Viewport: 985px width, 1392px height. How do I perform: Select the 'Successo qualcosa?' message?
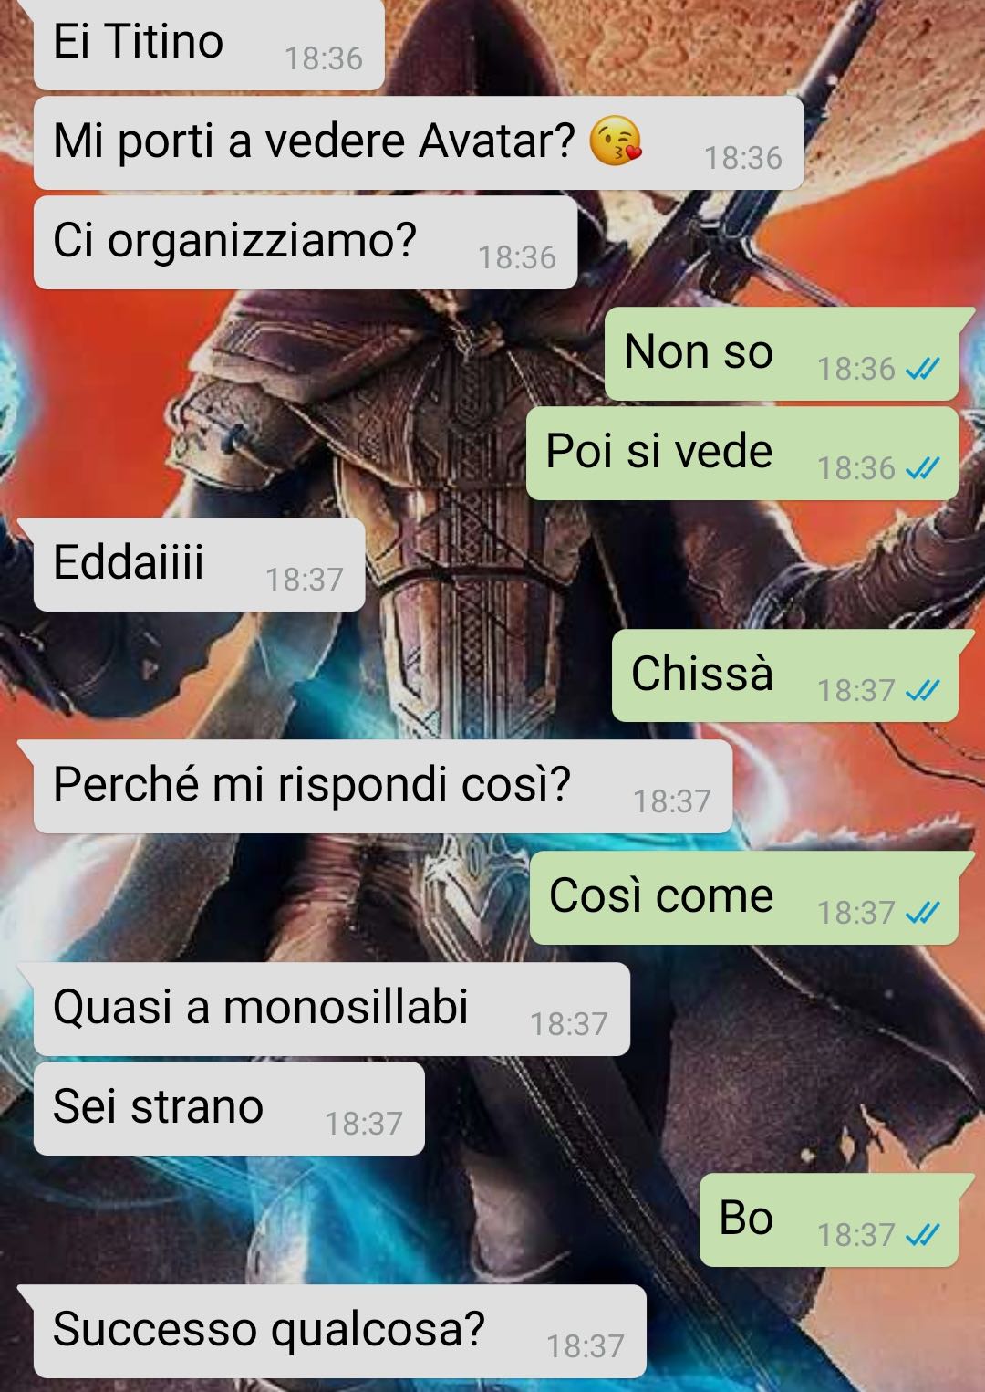coord(340,1331)
